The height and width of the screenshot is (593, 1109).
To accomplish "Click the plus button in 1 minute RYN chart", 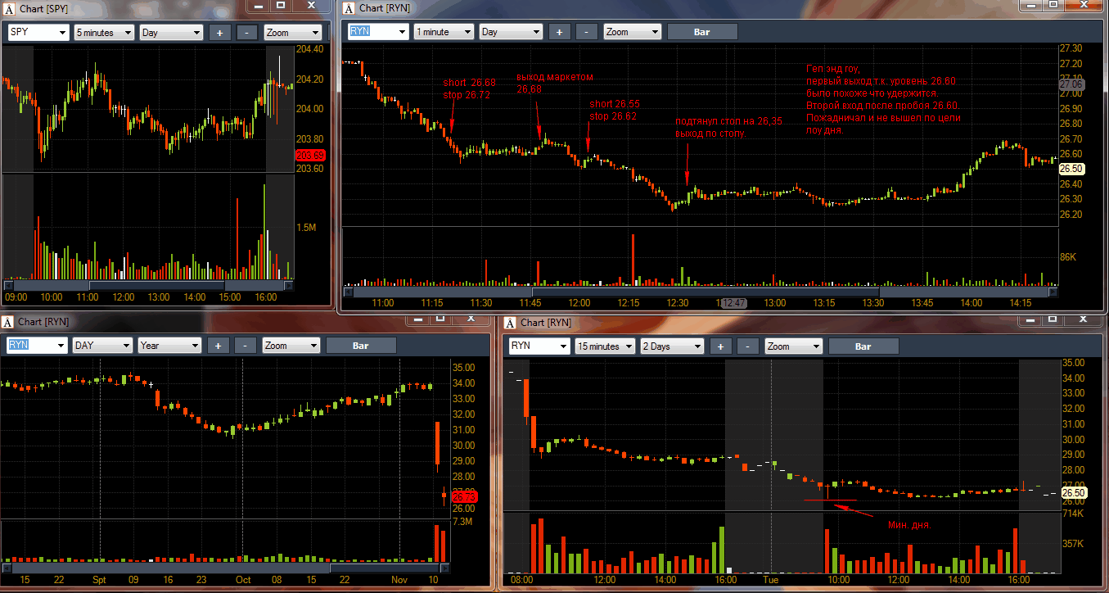I will tap(559, 32).
